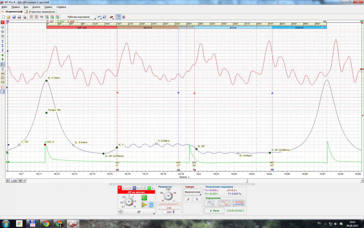Create a new file with the blank page icon

[3, 17]
